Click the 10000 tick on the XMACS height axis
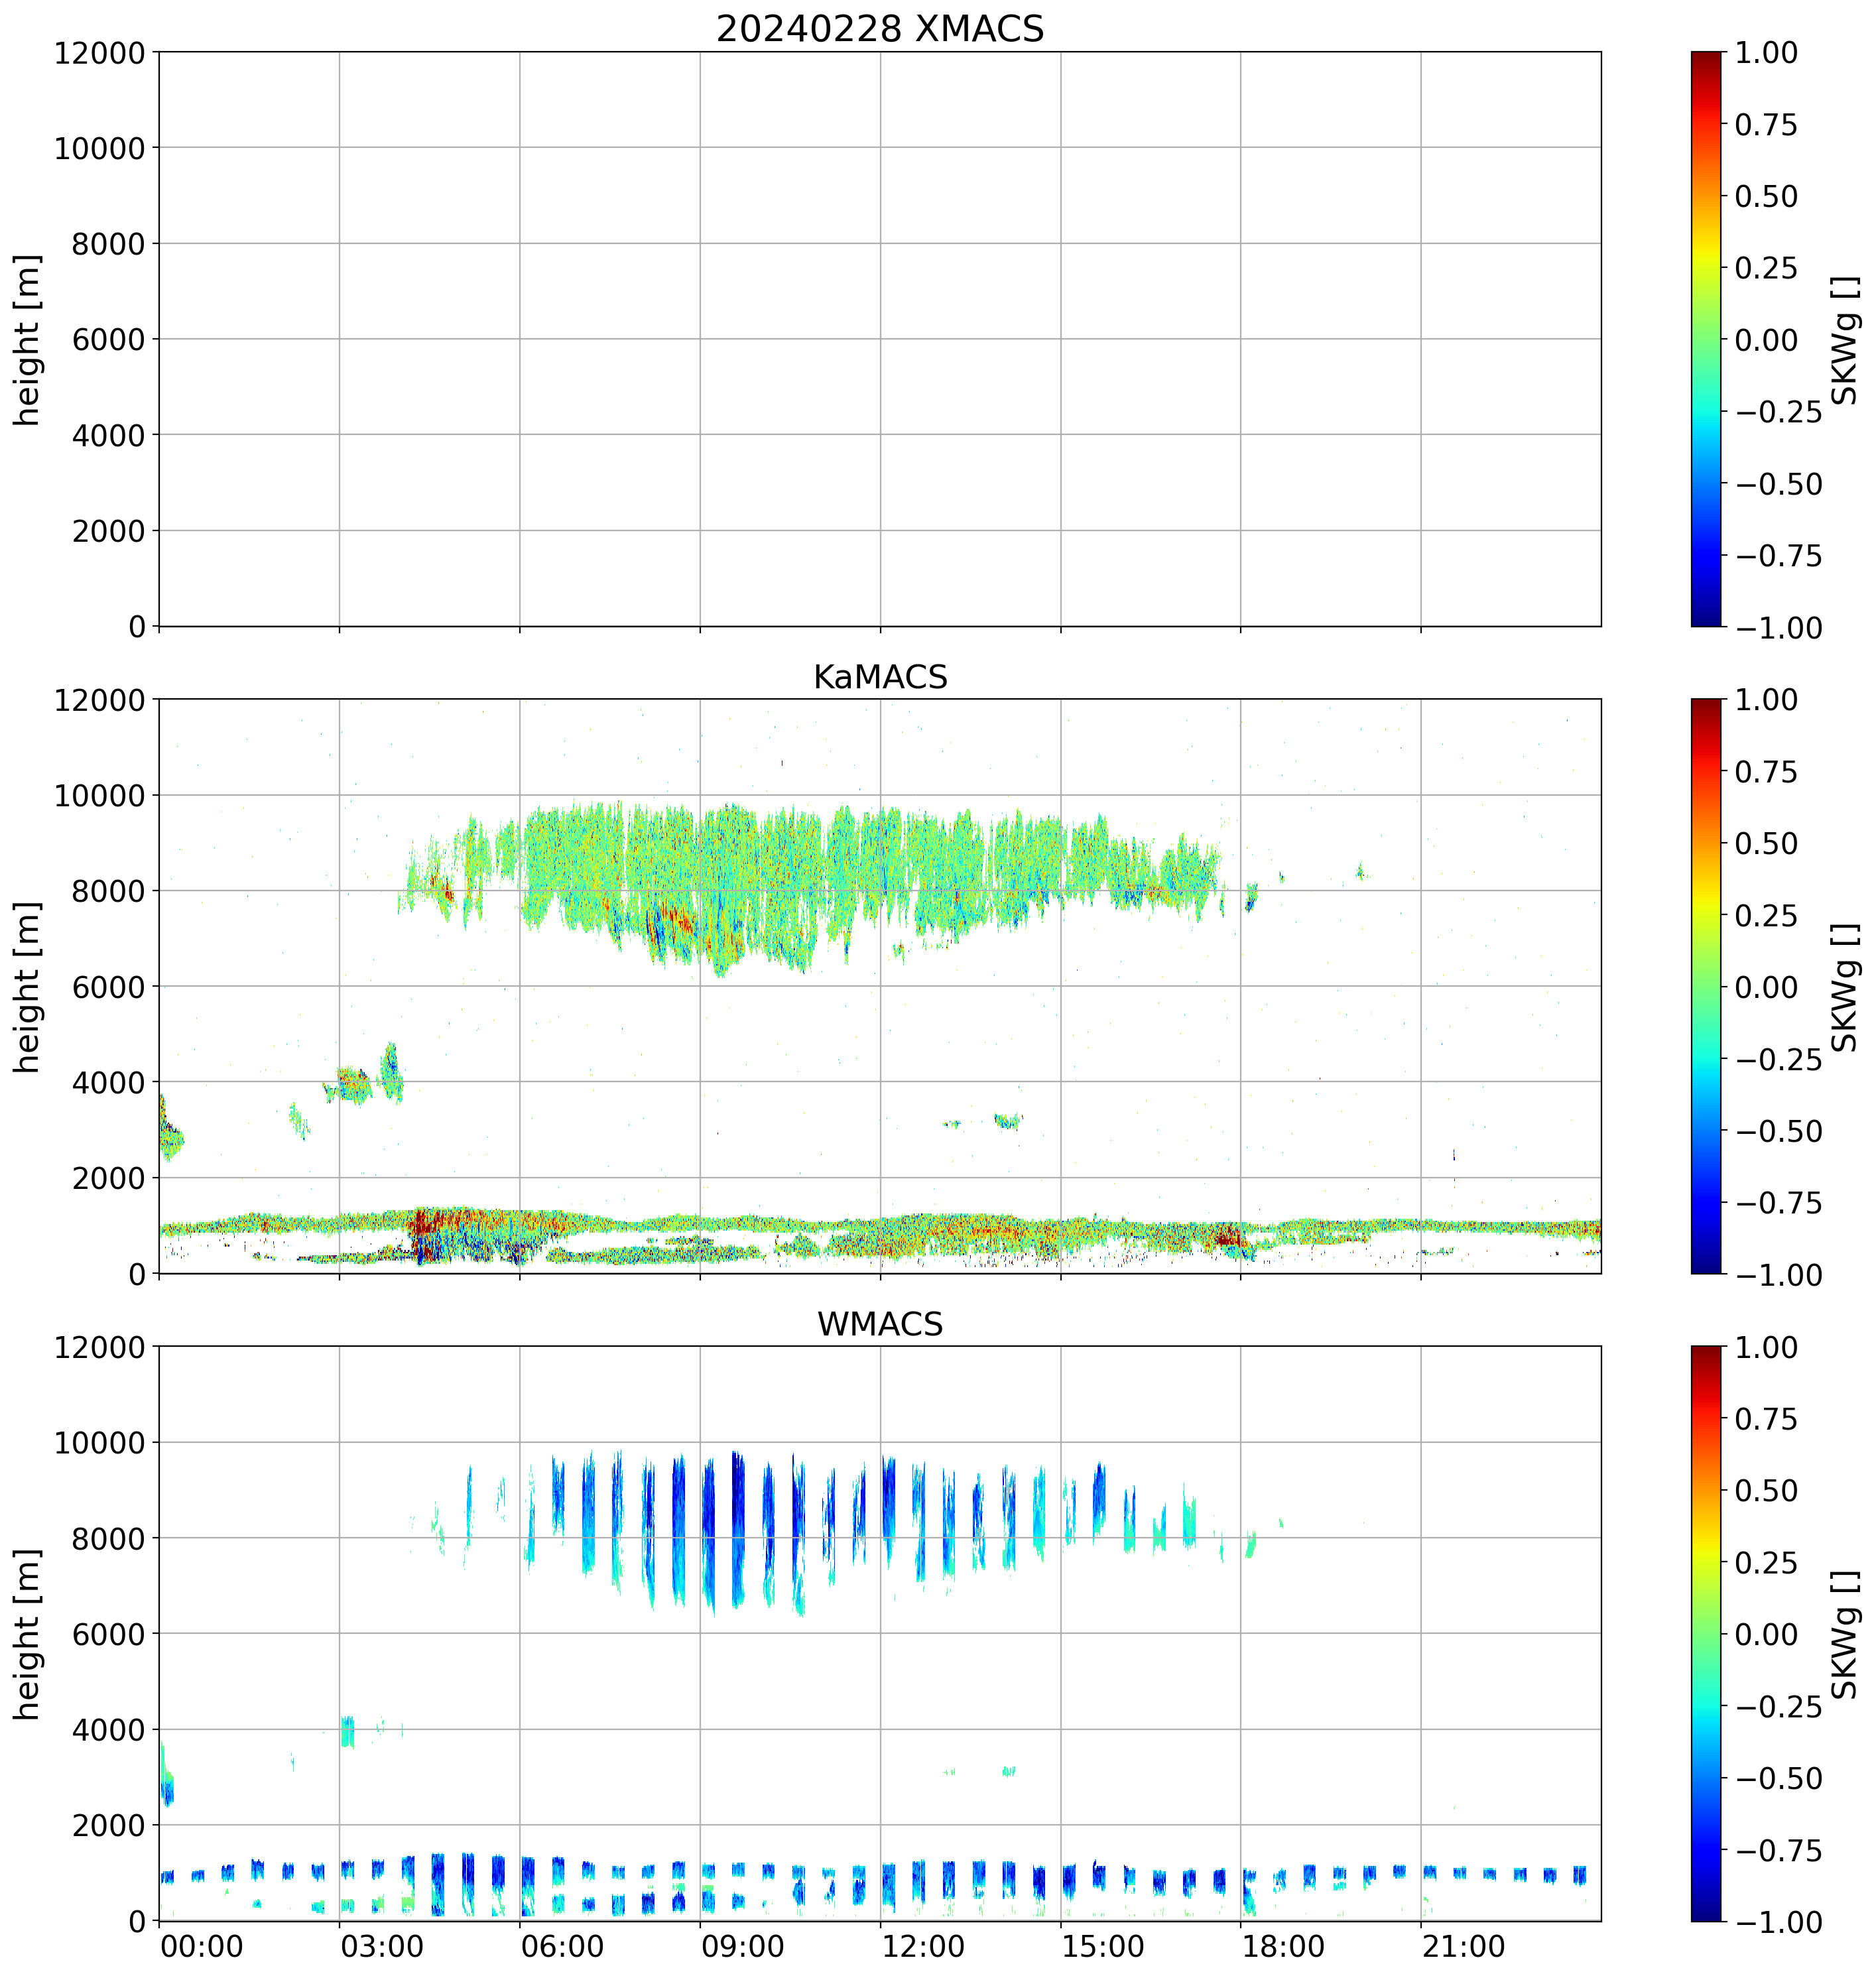This screenshot has width=1876, height=1976. point(100,148)
